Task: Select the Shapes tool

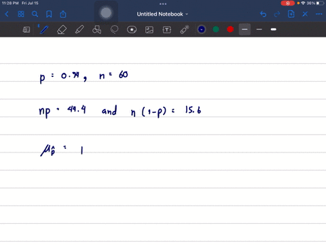Action: click(96, 30)
